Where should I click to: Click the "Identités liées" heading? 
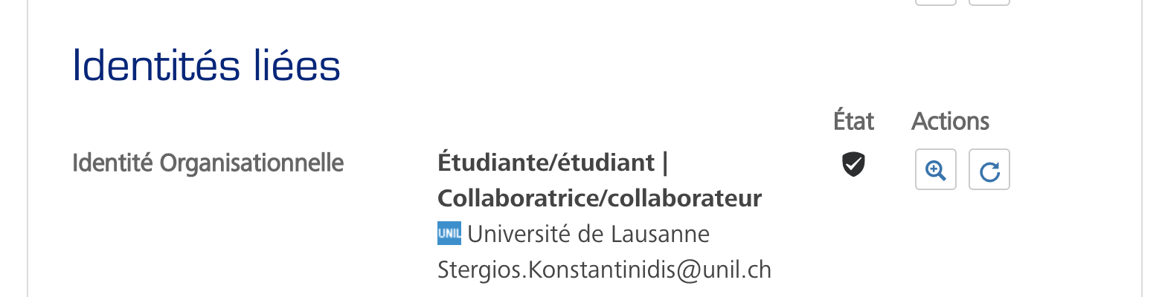[206, 65]
